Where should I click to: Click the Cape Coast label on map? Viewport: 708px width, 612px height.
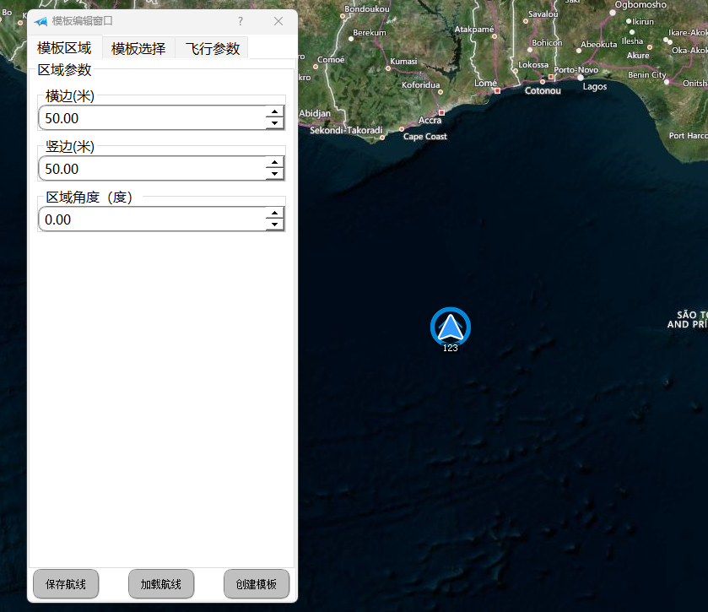click(425, 137)
